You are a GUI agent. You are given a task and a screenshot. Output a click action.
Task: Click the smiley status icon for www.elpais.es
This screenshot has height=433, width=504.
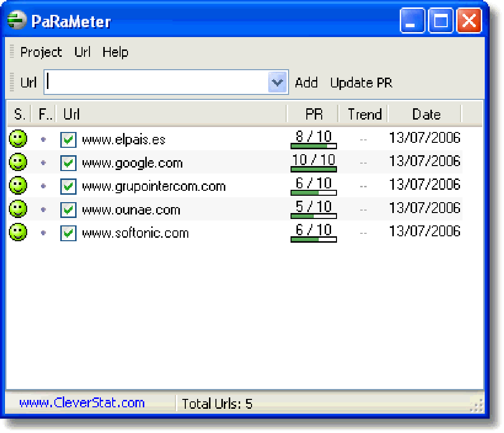(18, 139)
